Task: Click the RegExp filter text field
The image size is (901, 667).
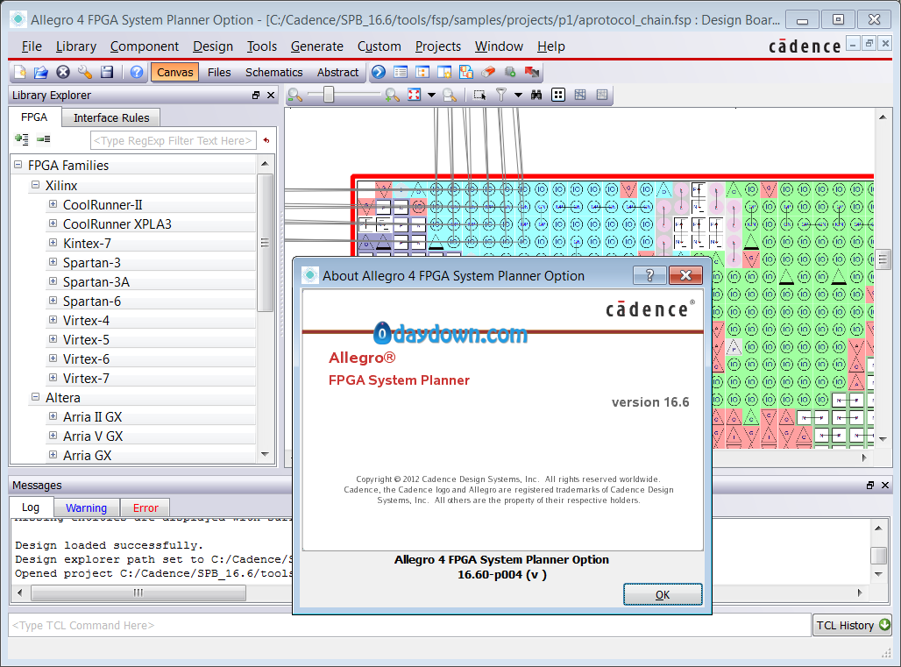Action: click(x=173, y=140)
